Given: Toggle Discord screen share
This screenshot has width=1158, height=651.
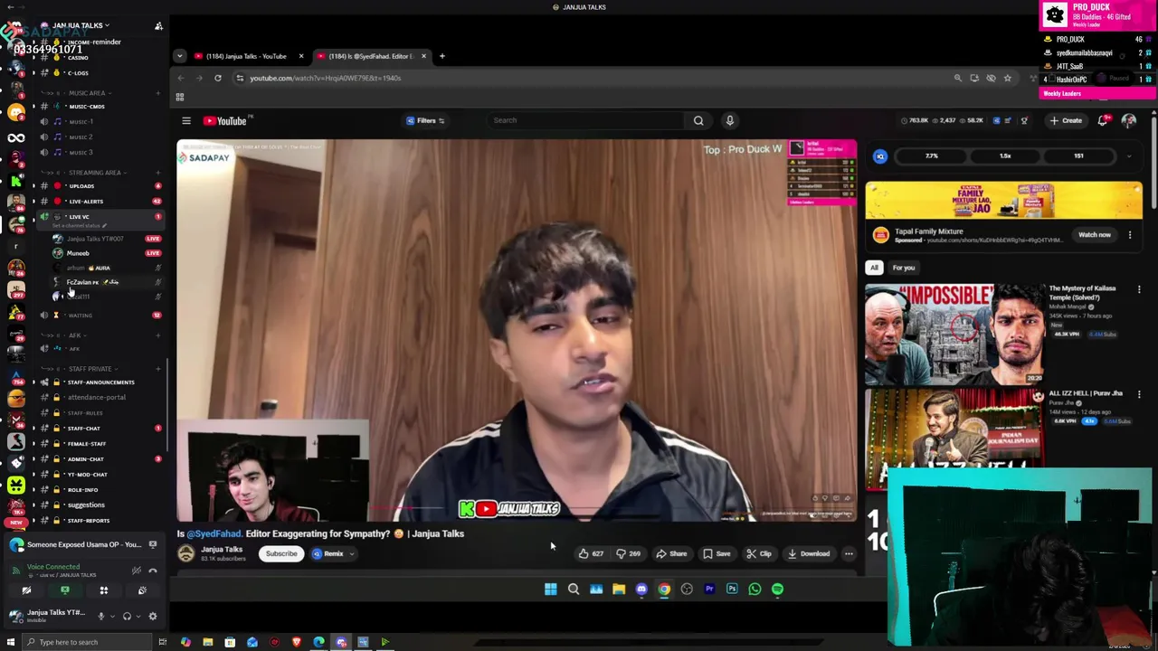Looking at the screenshot, I should (x=65, y=590).
